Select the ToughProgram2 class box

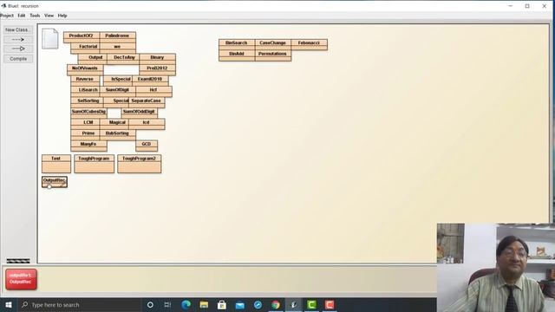(x=140, y=164)
